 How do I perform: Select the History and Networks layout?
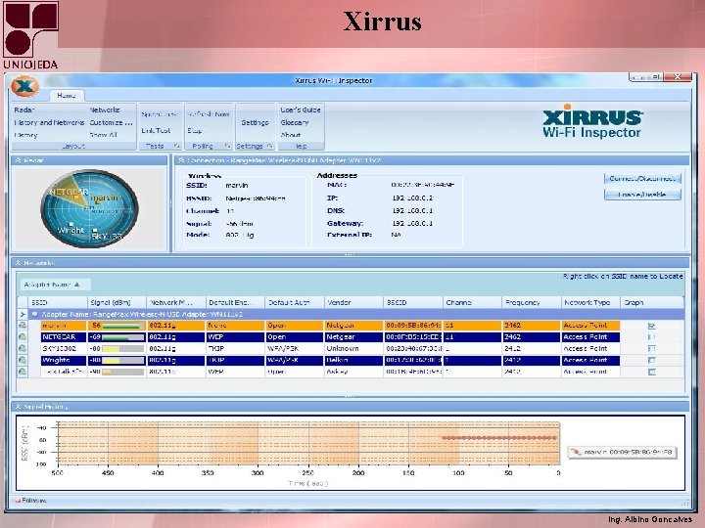click(49, 122)
